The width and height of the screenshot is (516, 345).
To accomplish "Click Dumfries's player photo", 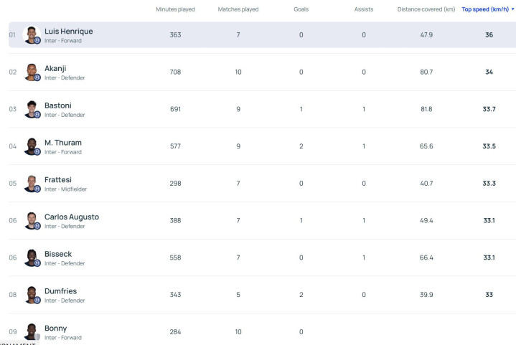I will [x=31, y=295].
